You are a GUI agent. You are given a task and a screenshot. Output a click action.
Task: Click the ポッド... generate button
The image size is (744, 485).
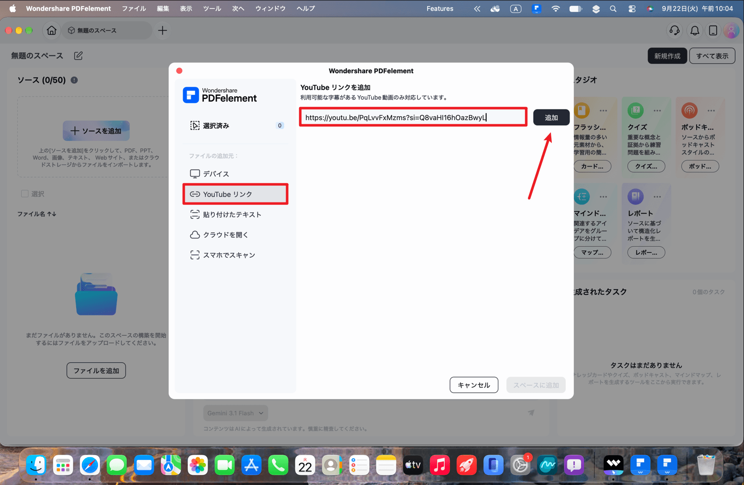click(x=700, y=166)
